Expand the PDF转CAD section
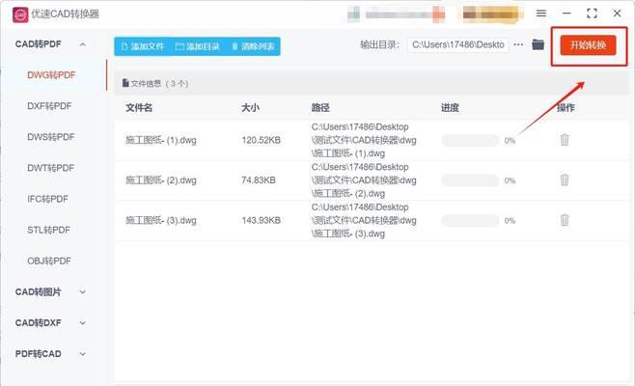 (83, 354)
